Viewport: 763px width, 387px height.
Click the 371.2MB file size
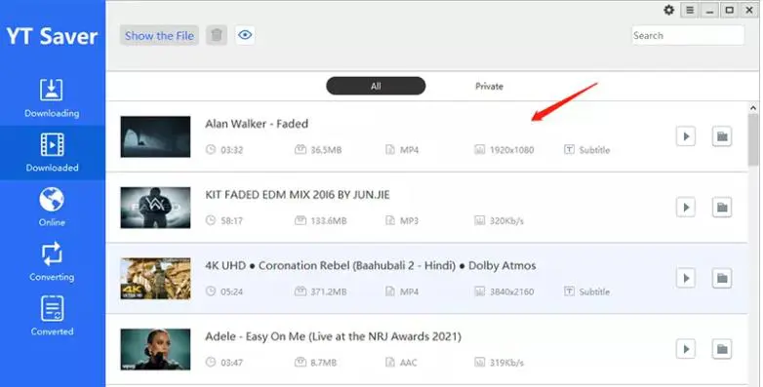(329, 291)
